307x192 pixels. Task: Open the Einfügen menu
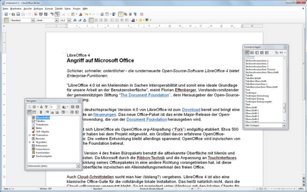38,9
